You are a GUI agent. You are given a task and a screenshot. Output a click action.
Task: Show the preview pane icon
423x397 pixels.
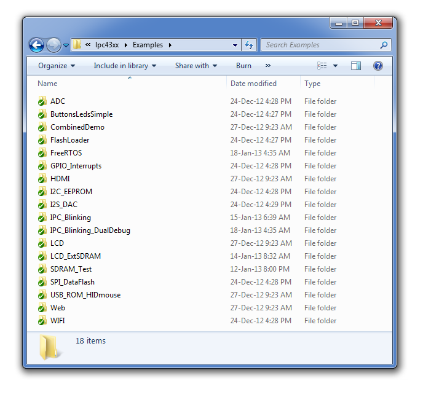coord(356,66)
